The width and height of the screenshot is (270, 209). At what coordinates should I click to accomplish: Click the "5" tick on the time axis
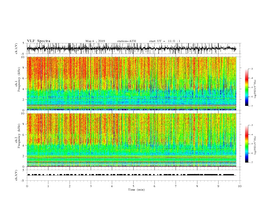pyautogui.click(x=133, y=186)
